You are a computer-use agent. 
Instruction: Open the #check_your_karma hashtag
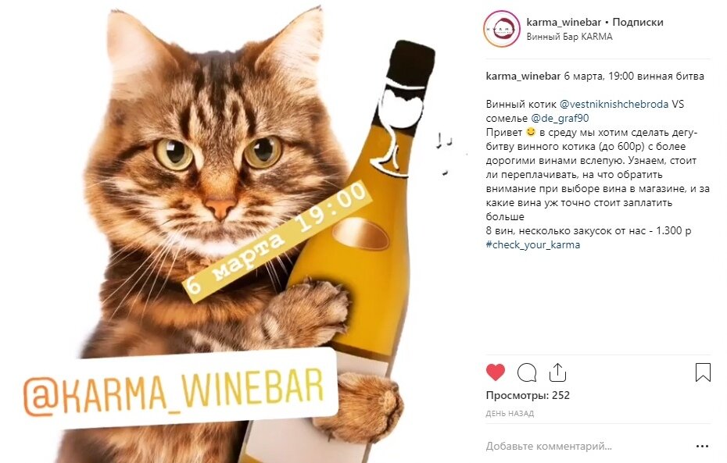coord(532,244)
